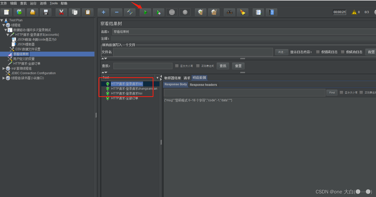Open the Templates toolbar icon
Image resolution: width=376 pixels, height=197 pixels.
19,12
